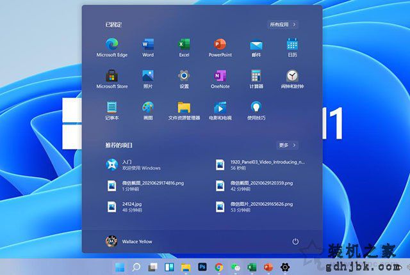Open the Alarms & Clock app
This screenshot has height=275, width=410.
pyautogui.click(x=292, y=79)
